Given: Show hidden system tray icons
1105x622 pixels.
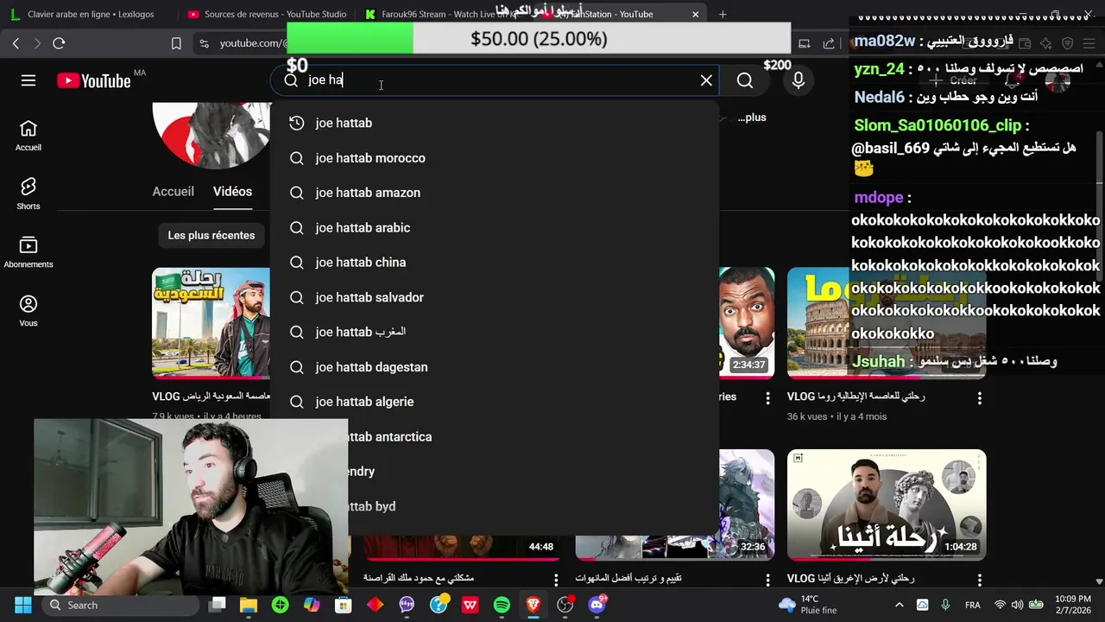Looking at the screenshot, I should pyautogui.click(x=899, y=605).
